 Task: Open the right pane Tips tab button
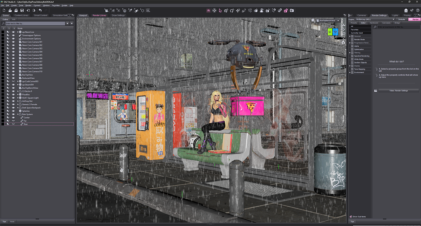point(353,221)
